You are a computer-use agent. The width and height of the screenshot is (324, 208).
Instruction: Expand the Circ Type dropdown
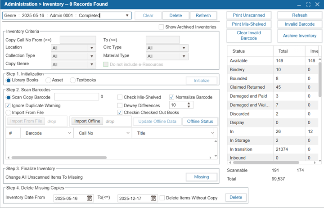tap(184, 48)
